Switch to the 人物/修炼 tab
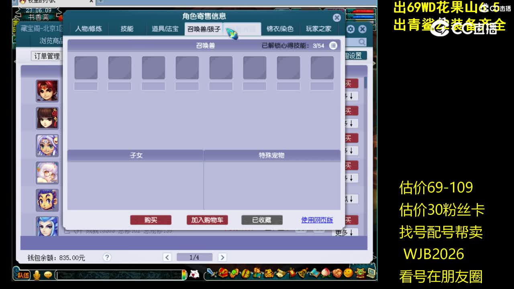Viewport: 514px width, 289px height. 88,29
